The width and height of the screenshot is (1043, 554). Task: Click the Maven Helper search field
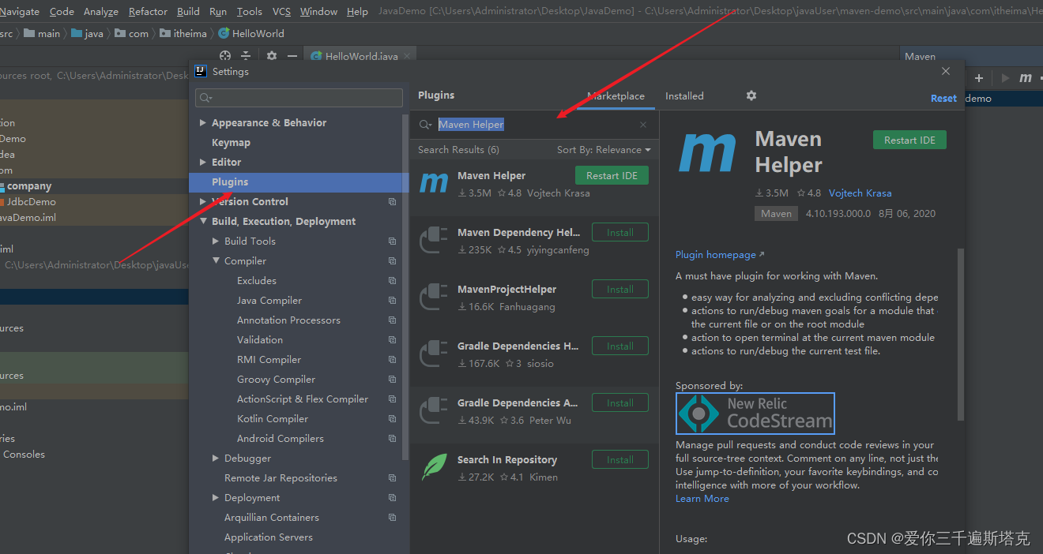(471, 124)
